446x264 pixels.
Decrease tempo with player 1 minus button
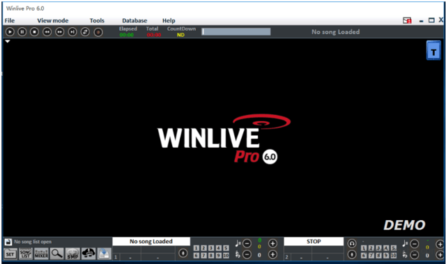[247, 244]
